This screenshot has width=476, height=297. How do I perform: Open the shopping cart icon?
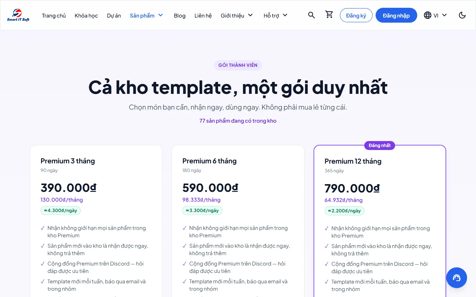(329, 15)
